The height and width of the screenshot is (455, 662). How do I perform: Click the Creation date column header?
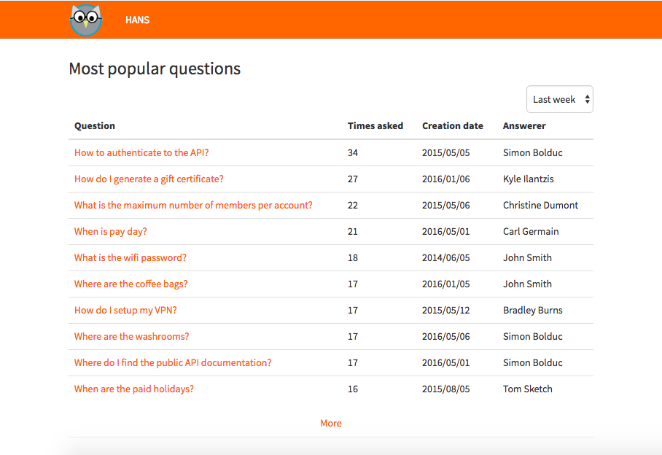453,125
